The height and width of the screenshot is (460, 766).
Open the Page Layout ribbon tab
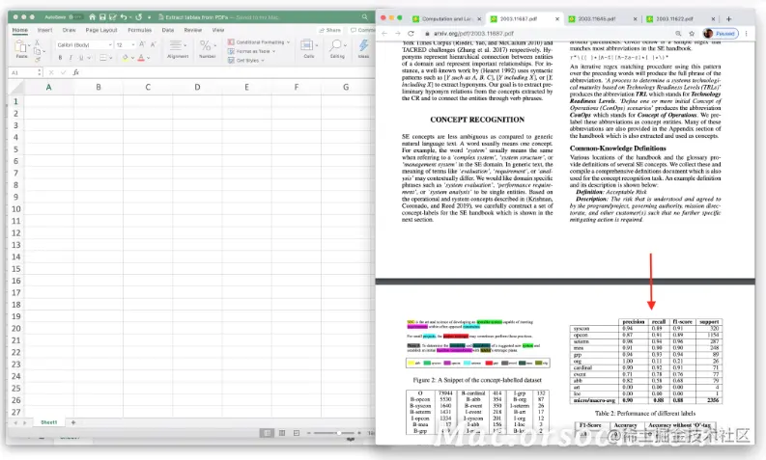pyautogui.click(x=101, y=30)
